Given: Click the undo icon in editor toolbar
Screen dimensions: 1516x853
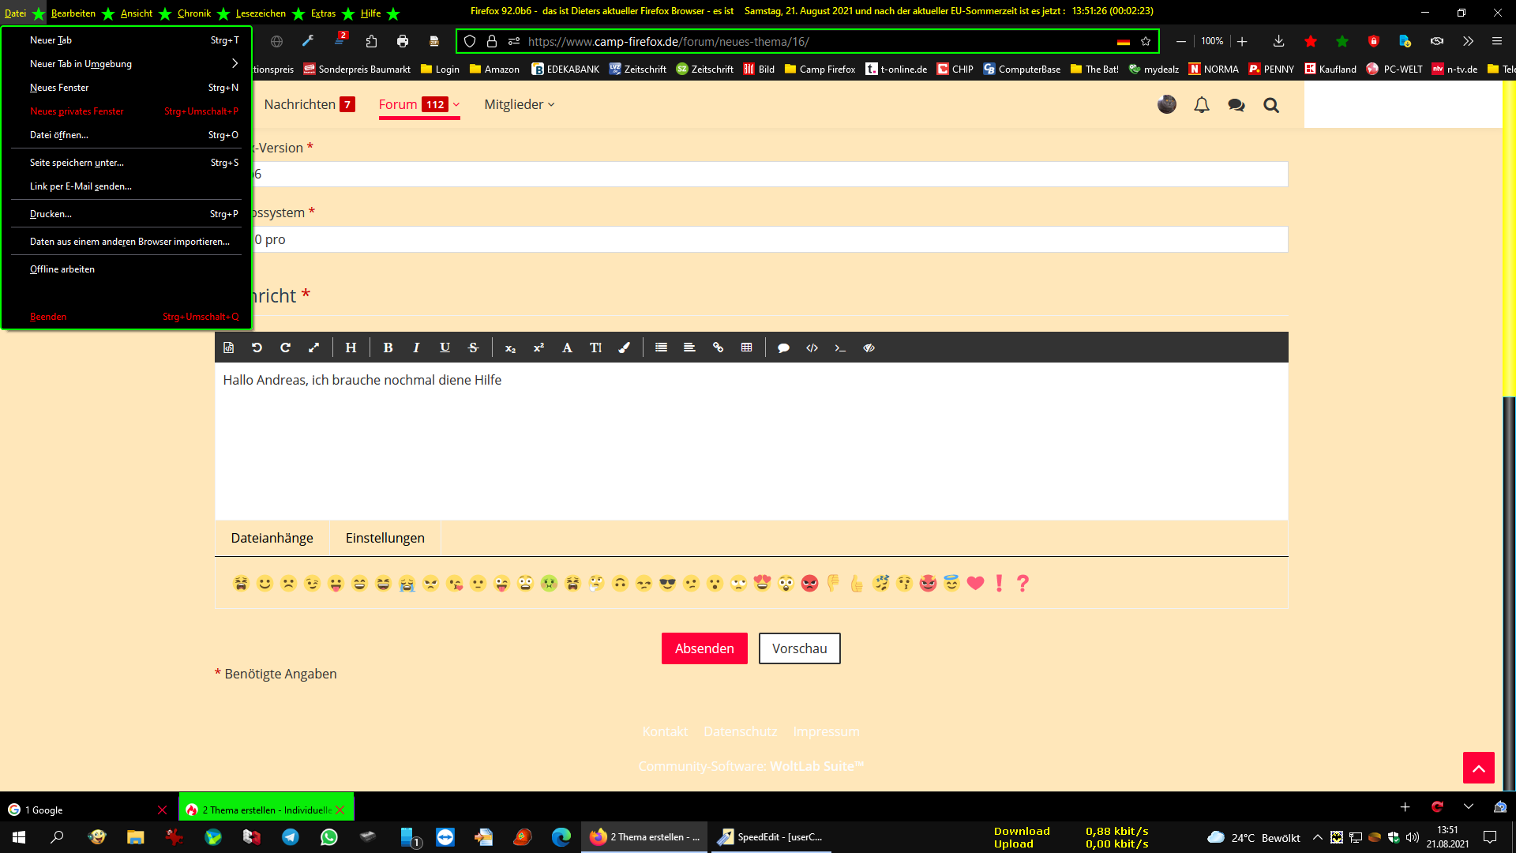Looking at the screenshot, I should click(x=257, y=348).
